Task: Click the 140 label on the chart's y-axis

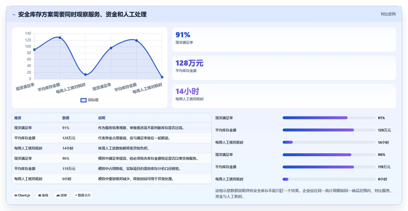Action: pyautogui.click(x=28, y=34)
